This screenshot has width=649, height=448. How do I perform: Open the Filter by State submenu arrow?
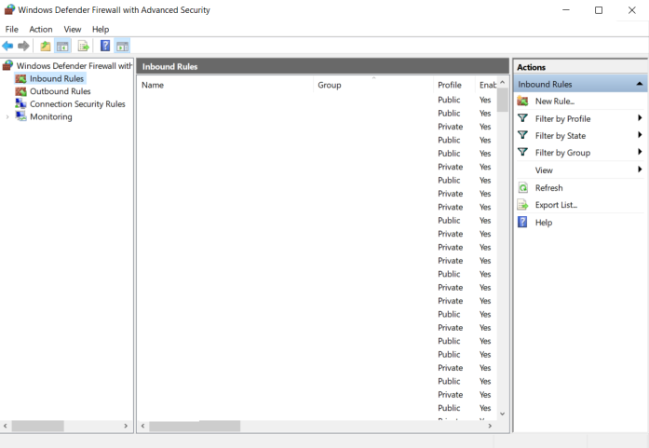pyautogui.click(x=640, y=134)
